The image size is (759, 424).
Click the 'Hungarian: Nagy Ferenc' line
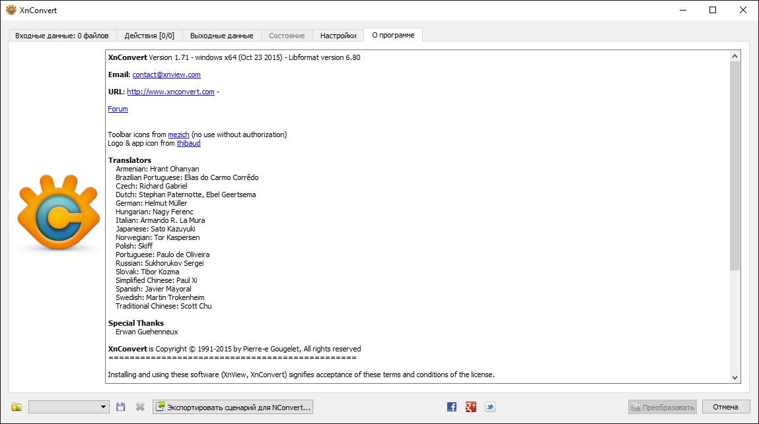(155, 212)
